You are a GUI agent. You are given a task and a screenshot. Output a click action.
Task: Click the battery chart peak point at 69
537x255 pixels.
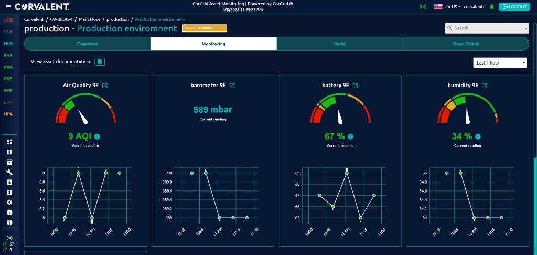347,173
